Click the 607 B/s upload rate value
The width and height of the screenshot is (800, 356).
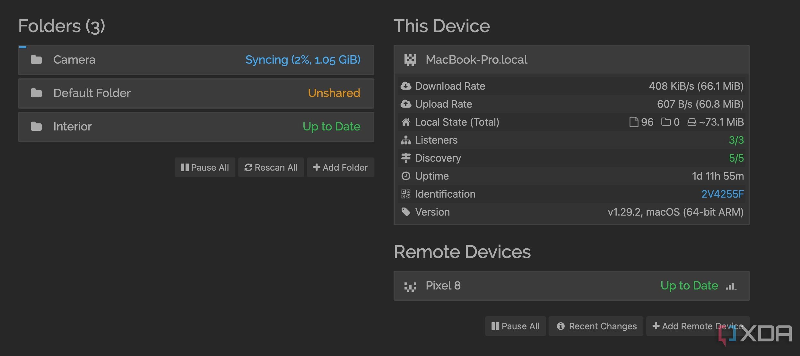pyautogui.click(x=700, y=104)
